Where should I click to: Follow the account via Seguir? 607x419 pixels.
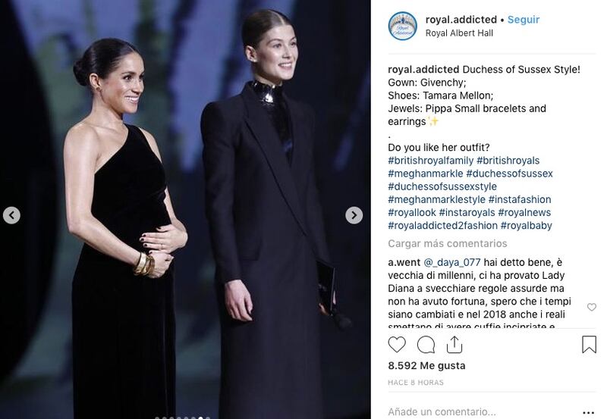coord(524,20)
